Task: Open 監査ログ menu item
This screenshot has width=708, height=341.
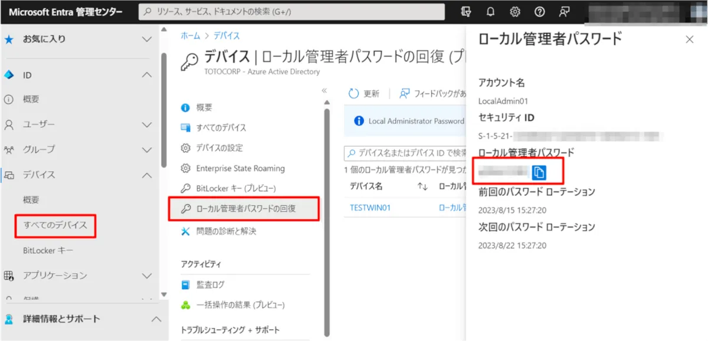Action: pos(211,284)
